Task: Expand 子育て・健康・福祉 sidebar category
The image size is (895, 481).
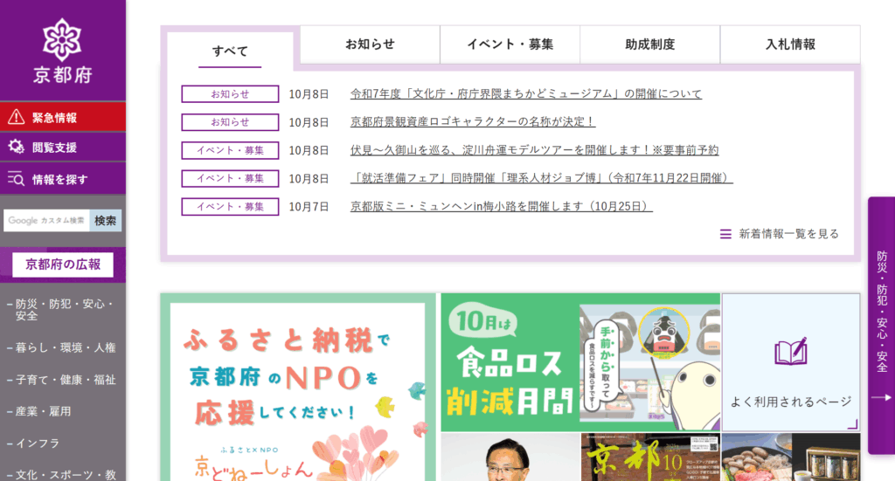Action: (x=63, y=380)
